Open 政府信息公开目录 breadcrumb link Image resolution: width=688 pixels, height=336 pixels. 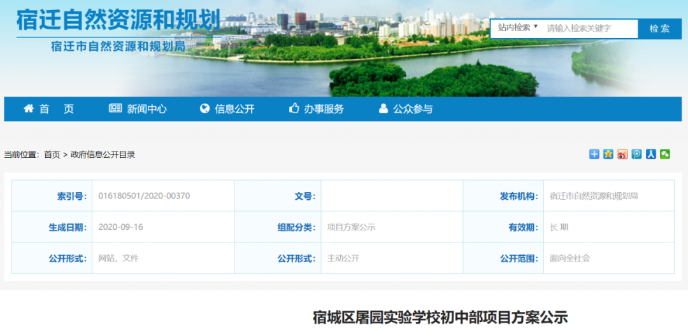tap(103, 155)
